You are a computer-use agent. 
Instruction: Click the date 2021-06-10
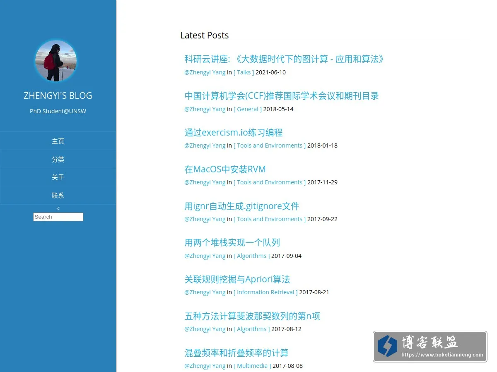[271, 72]
